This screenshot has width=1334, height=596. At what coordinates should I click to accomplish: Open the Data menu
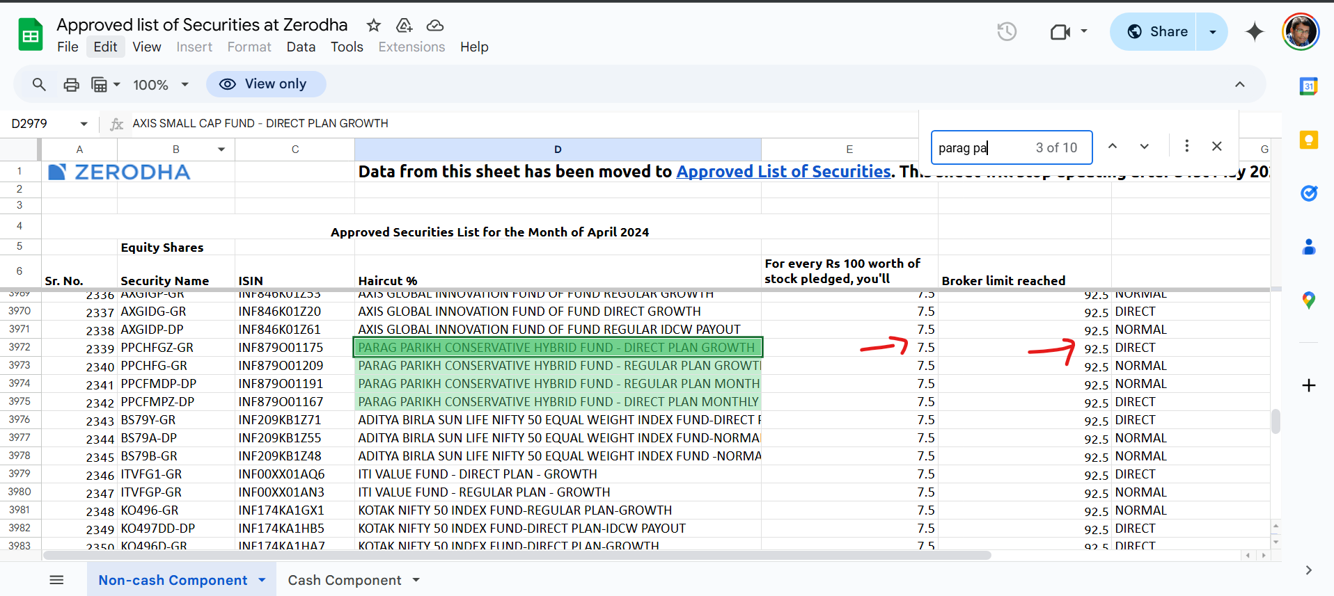[x=301, y=47]
